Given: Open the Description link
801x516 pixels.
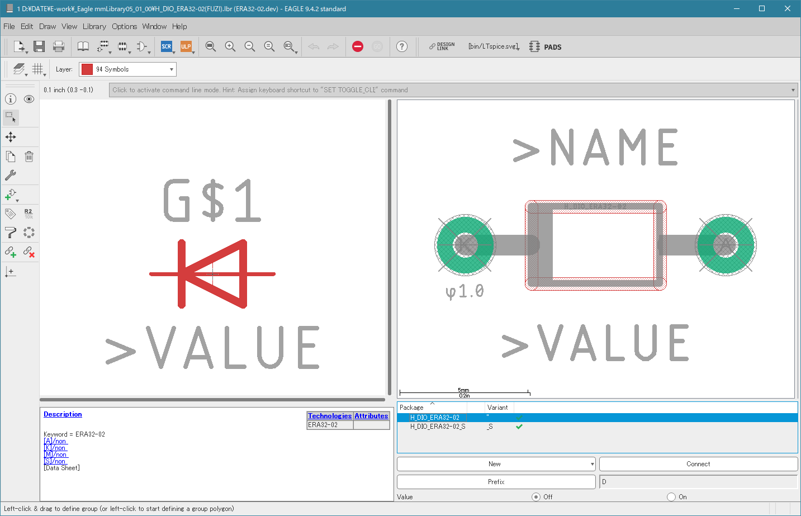Looking at the screenshot, I should tap(63, 414).
